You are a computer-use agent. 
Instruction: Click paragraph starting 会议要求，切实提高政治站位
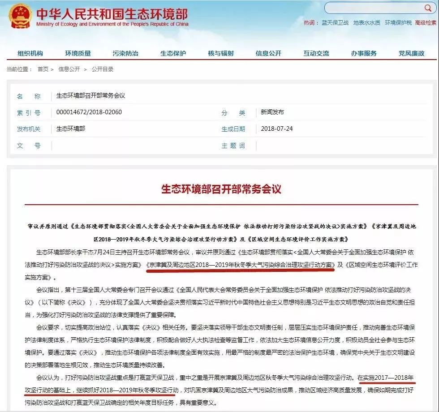click(x=220, y=346)
